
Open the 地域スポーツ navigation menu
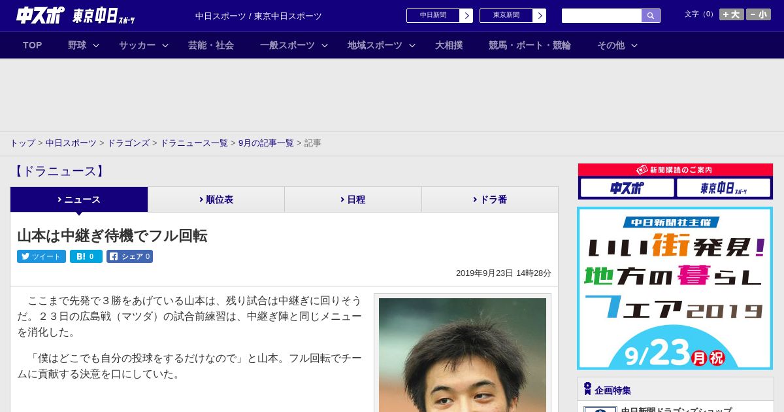click(x=375, y=45)
